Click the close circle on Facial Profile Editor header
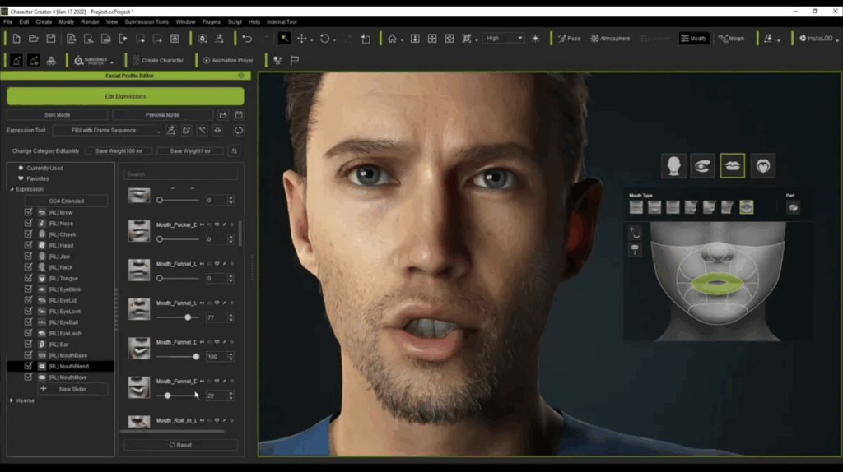 click(241, 76)
